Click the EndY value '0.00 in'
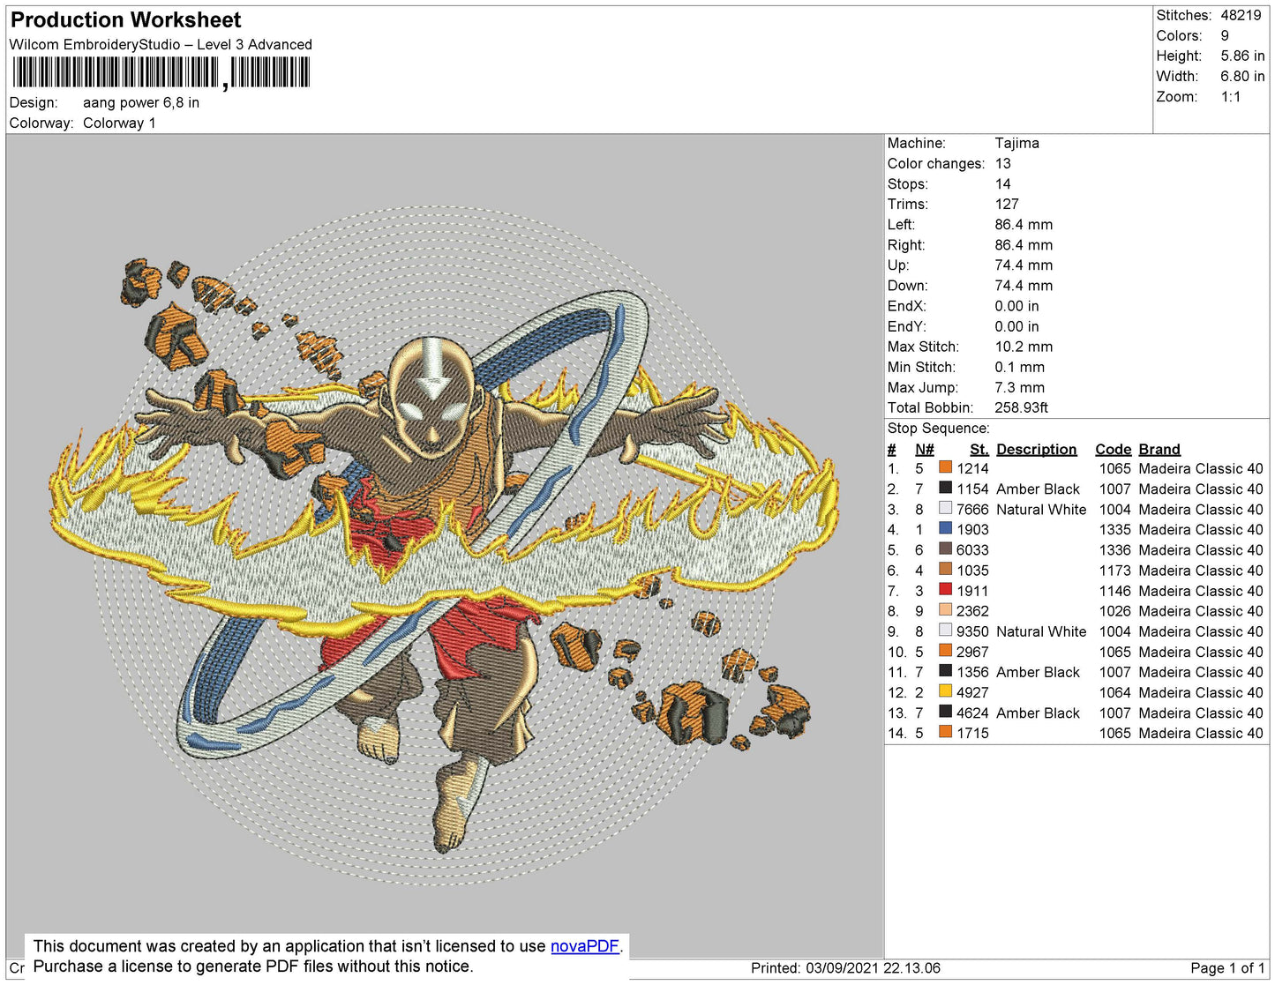The width and height of the screenshot is (1275, 985). (x=1016, y=326)
